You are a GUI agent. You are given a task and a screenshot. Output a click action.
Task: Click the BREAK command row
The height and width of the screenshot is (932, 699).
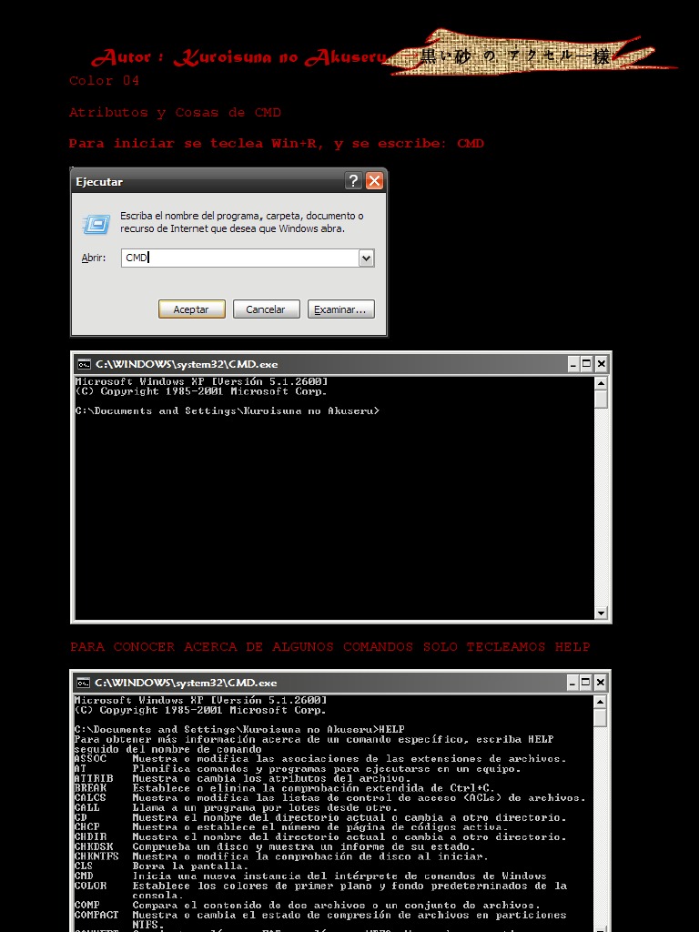click(284, 788)
